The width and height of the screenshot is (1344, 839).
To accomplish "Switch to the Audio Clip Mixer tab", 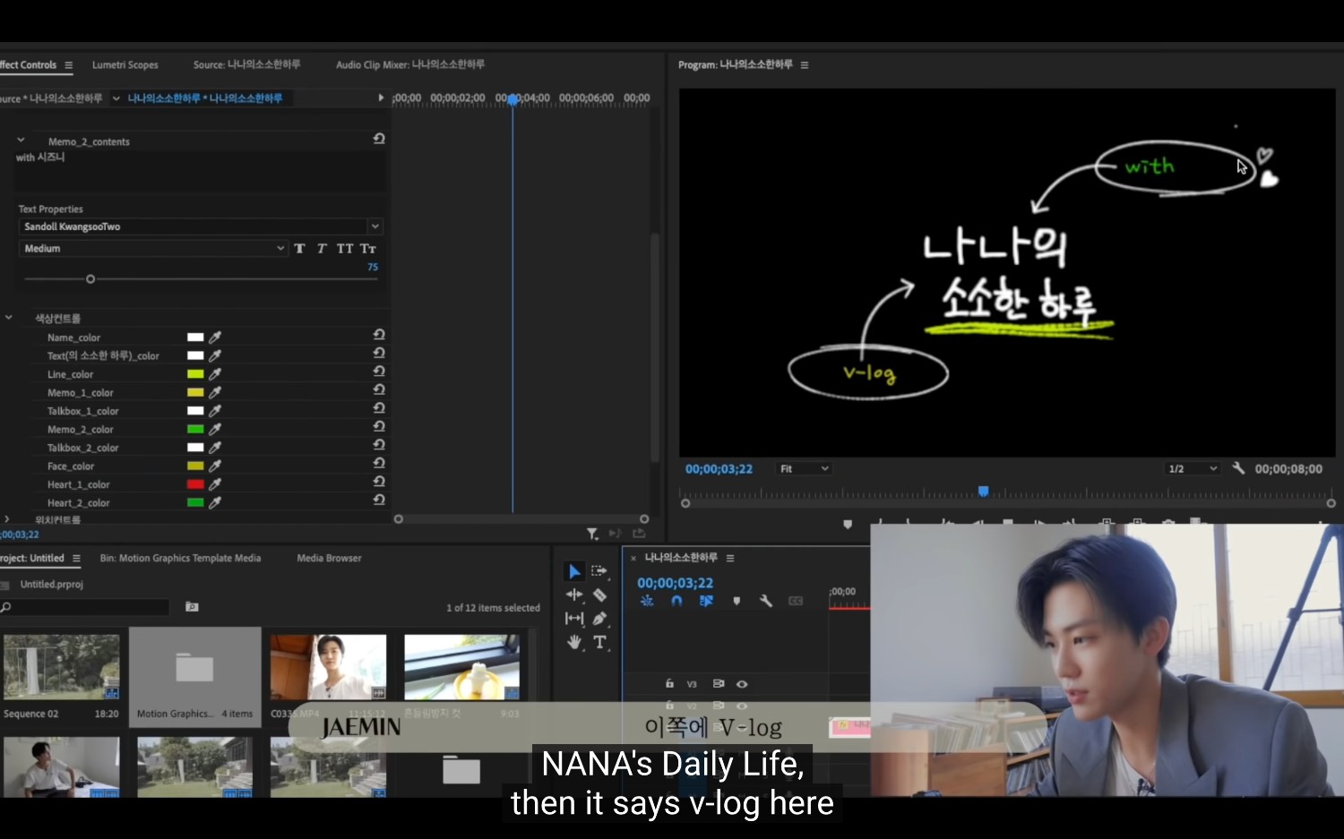I will point(409,64).
